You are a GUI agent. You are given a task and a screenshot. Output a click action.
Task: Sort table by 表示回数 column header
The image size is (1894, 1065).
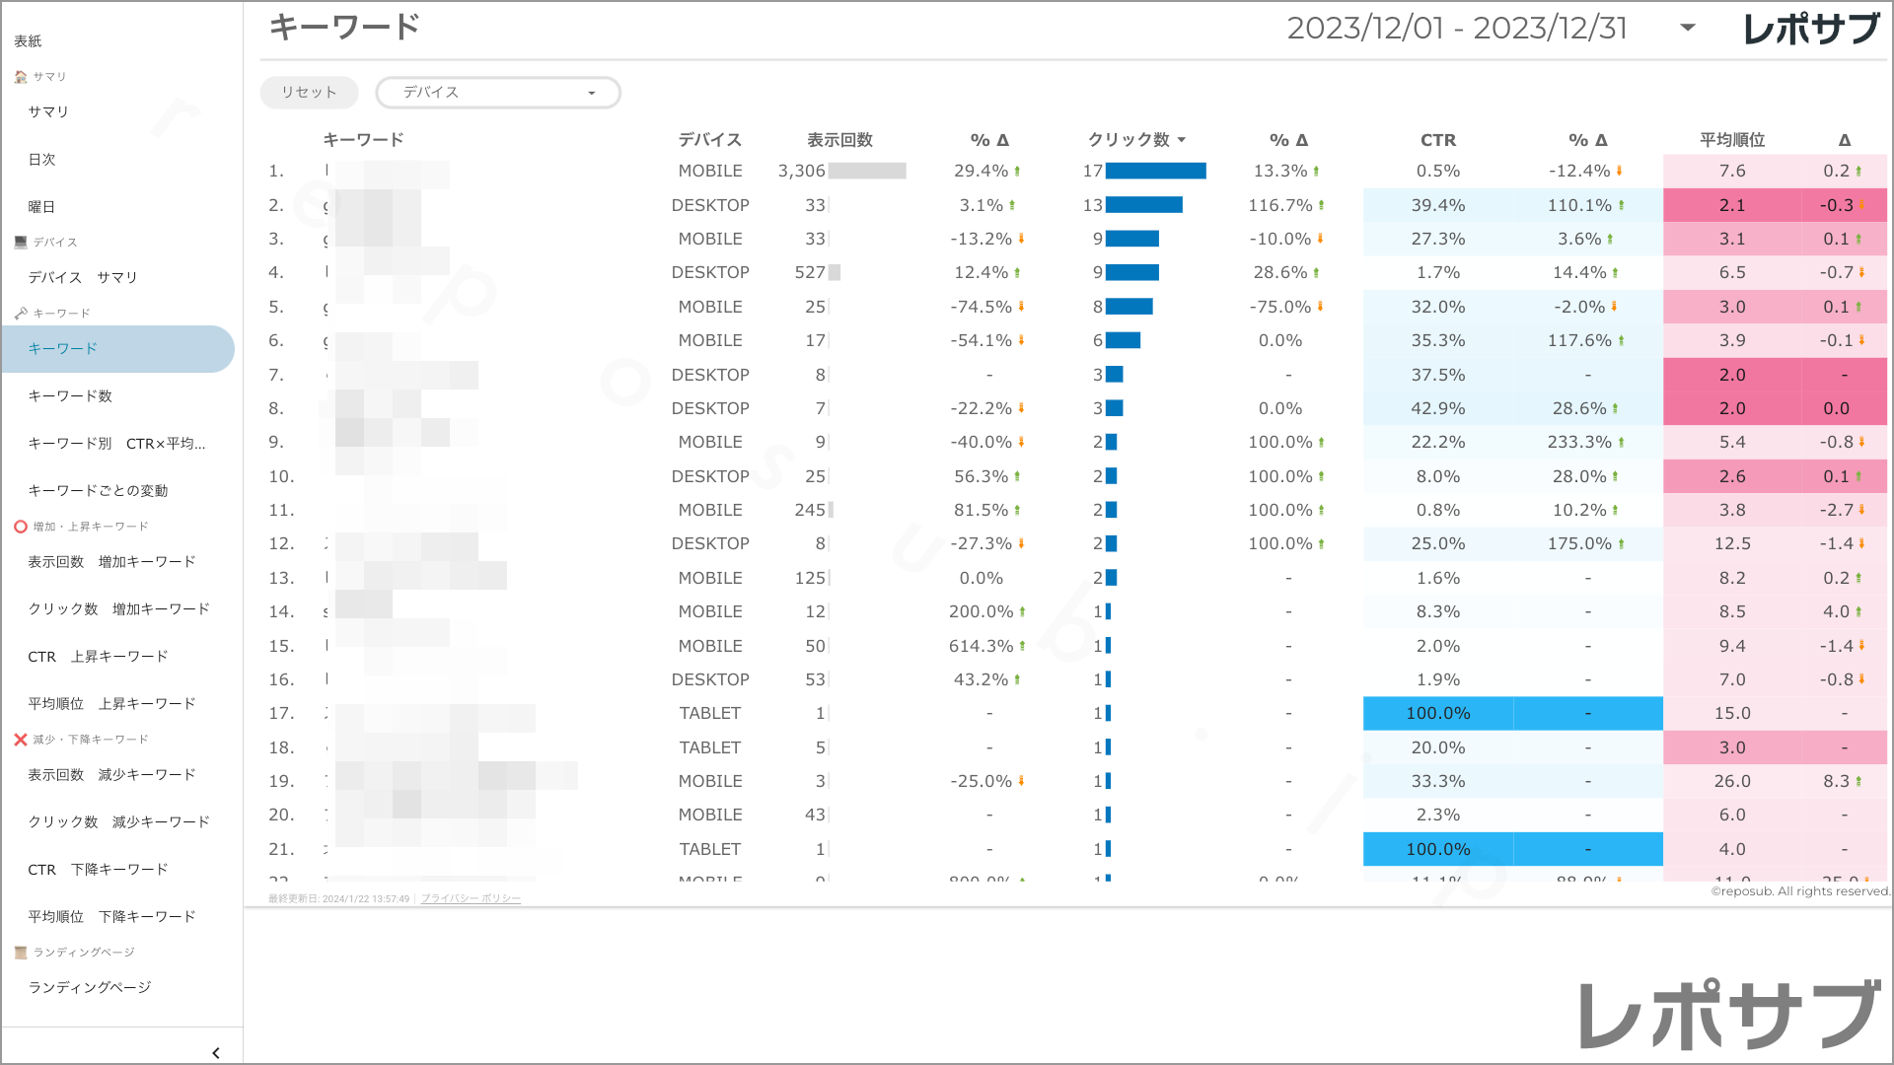pos(839,140)
